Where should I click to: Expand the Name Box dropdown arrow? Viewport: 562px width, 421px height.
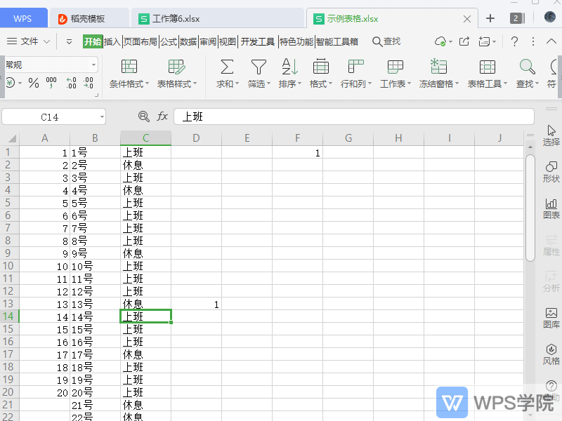(x=102, y=117)
